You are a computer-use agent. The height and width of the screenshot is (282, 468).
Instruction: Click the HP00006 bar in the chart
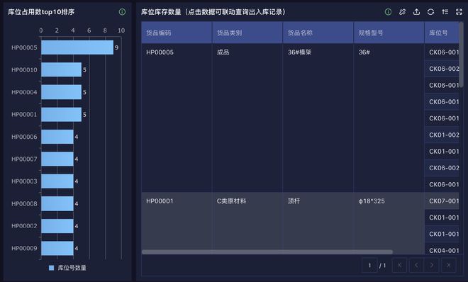(x=57, y=137)
